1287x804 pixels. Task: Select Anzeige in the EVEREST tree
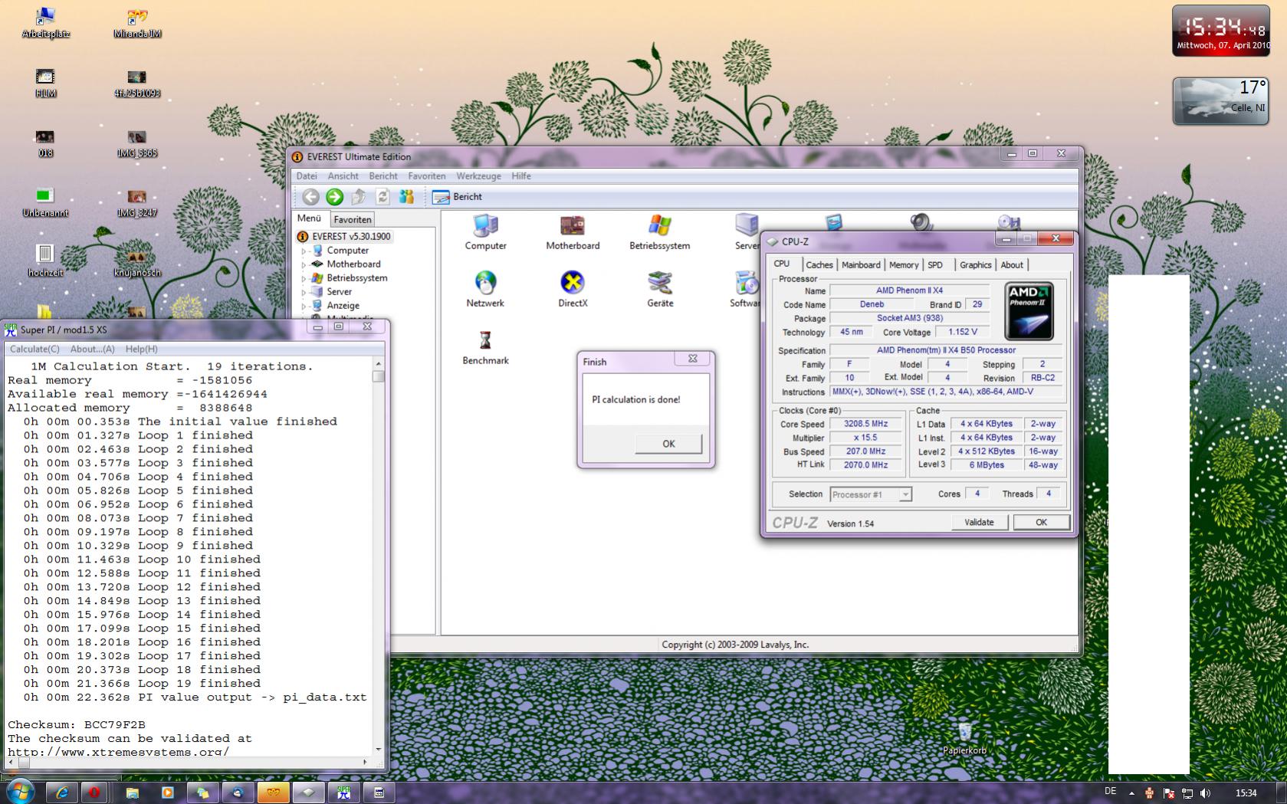[x=343, y=306]
